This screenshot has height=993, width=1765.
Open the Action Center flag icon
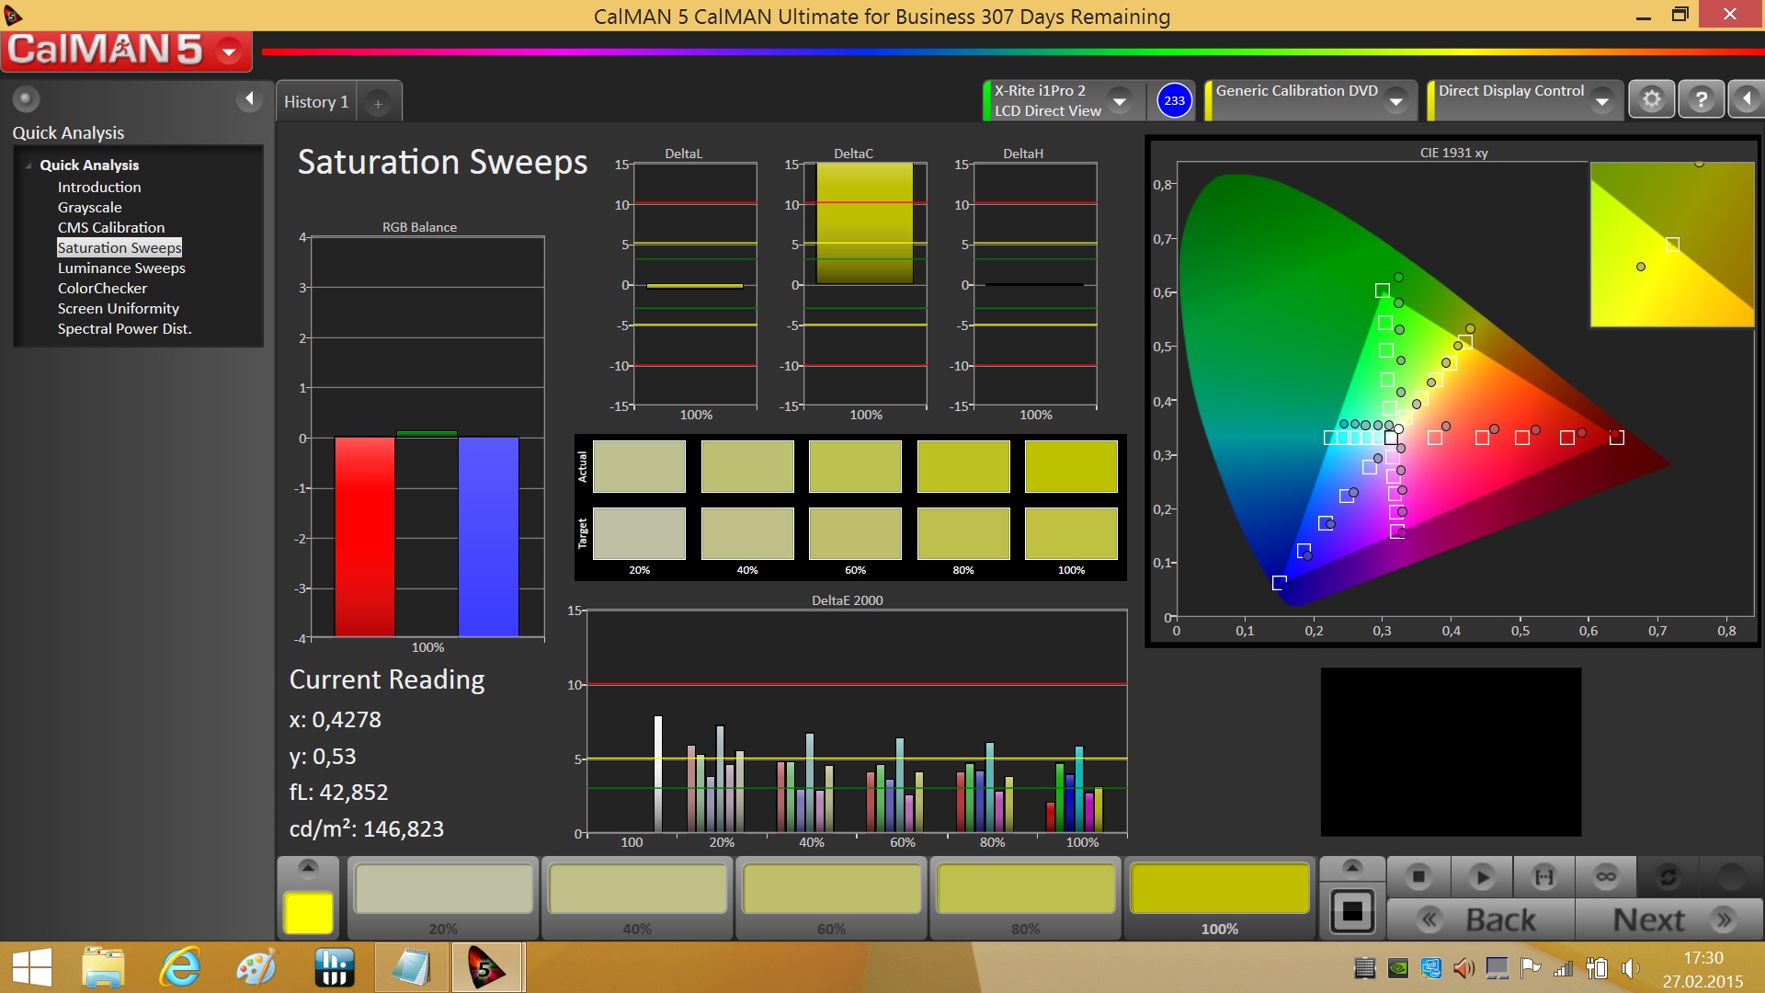1531,968
